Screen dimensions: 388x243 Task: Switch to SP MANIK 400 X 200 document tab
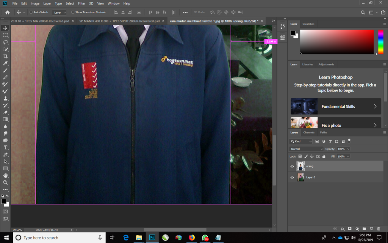[x=119, y=21]
